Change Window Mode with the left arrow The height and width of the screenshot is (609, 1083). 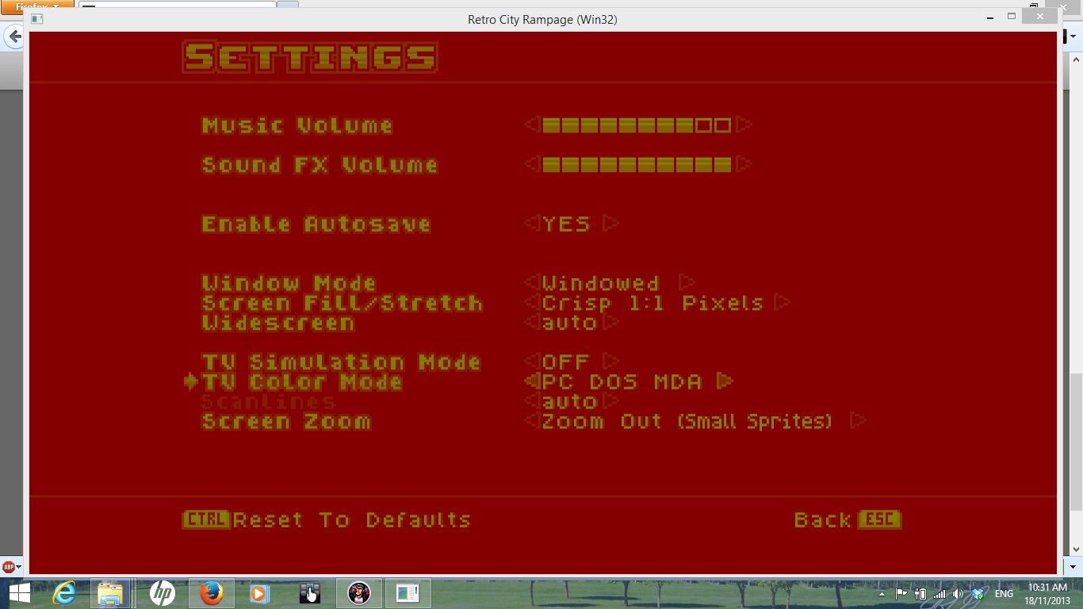(x=531, y=282)
